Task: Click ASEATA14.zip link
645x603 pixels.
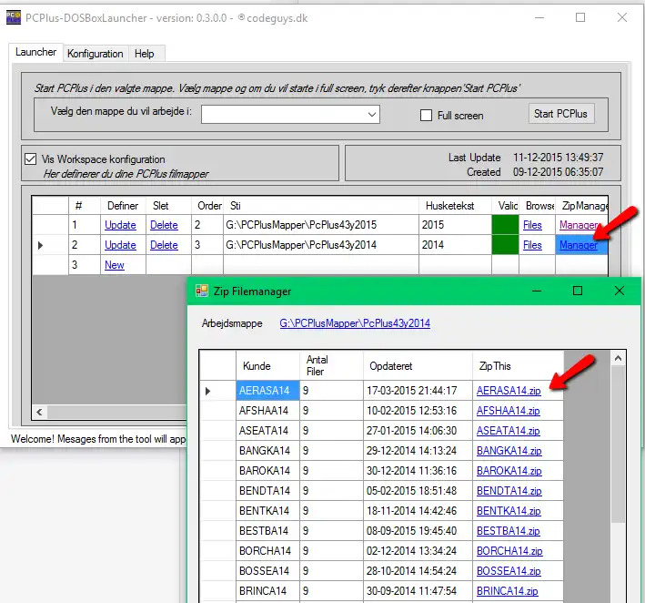Action: (x=508, y=431)
